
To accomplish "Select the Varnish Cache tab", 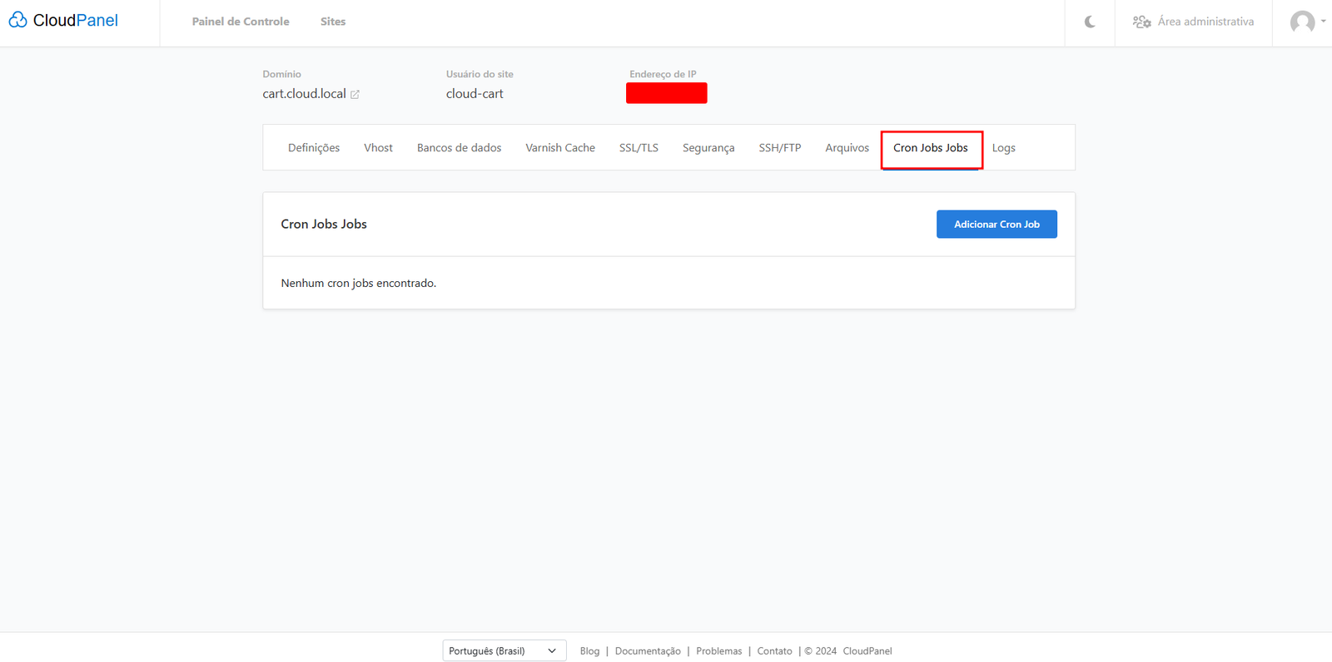I will click(560, 148).
